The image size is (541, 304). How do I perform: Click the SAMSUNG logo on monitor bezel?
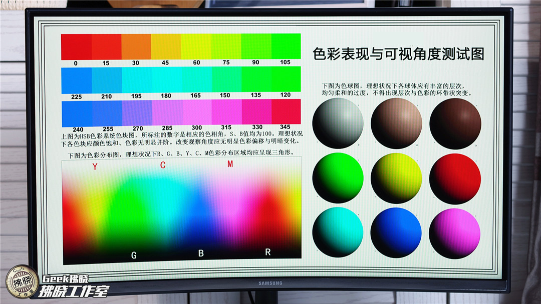click(x=270, y=283)
